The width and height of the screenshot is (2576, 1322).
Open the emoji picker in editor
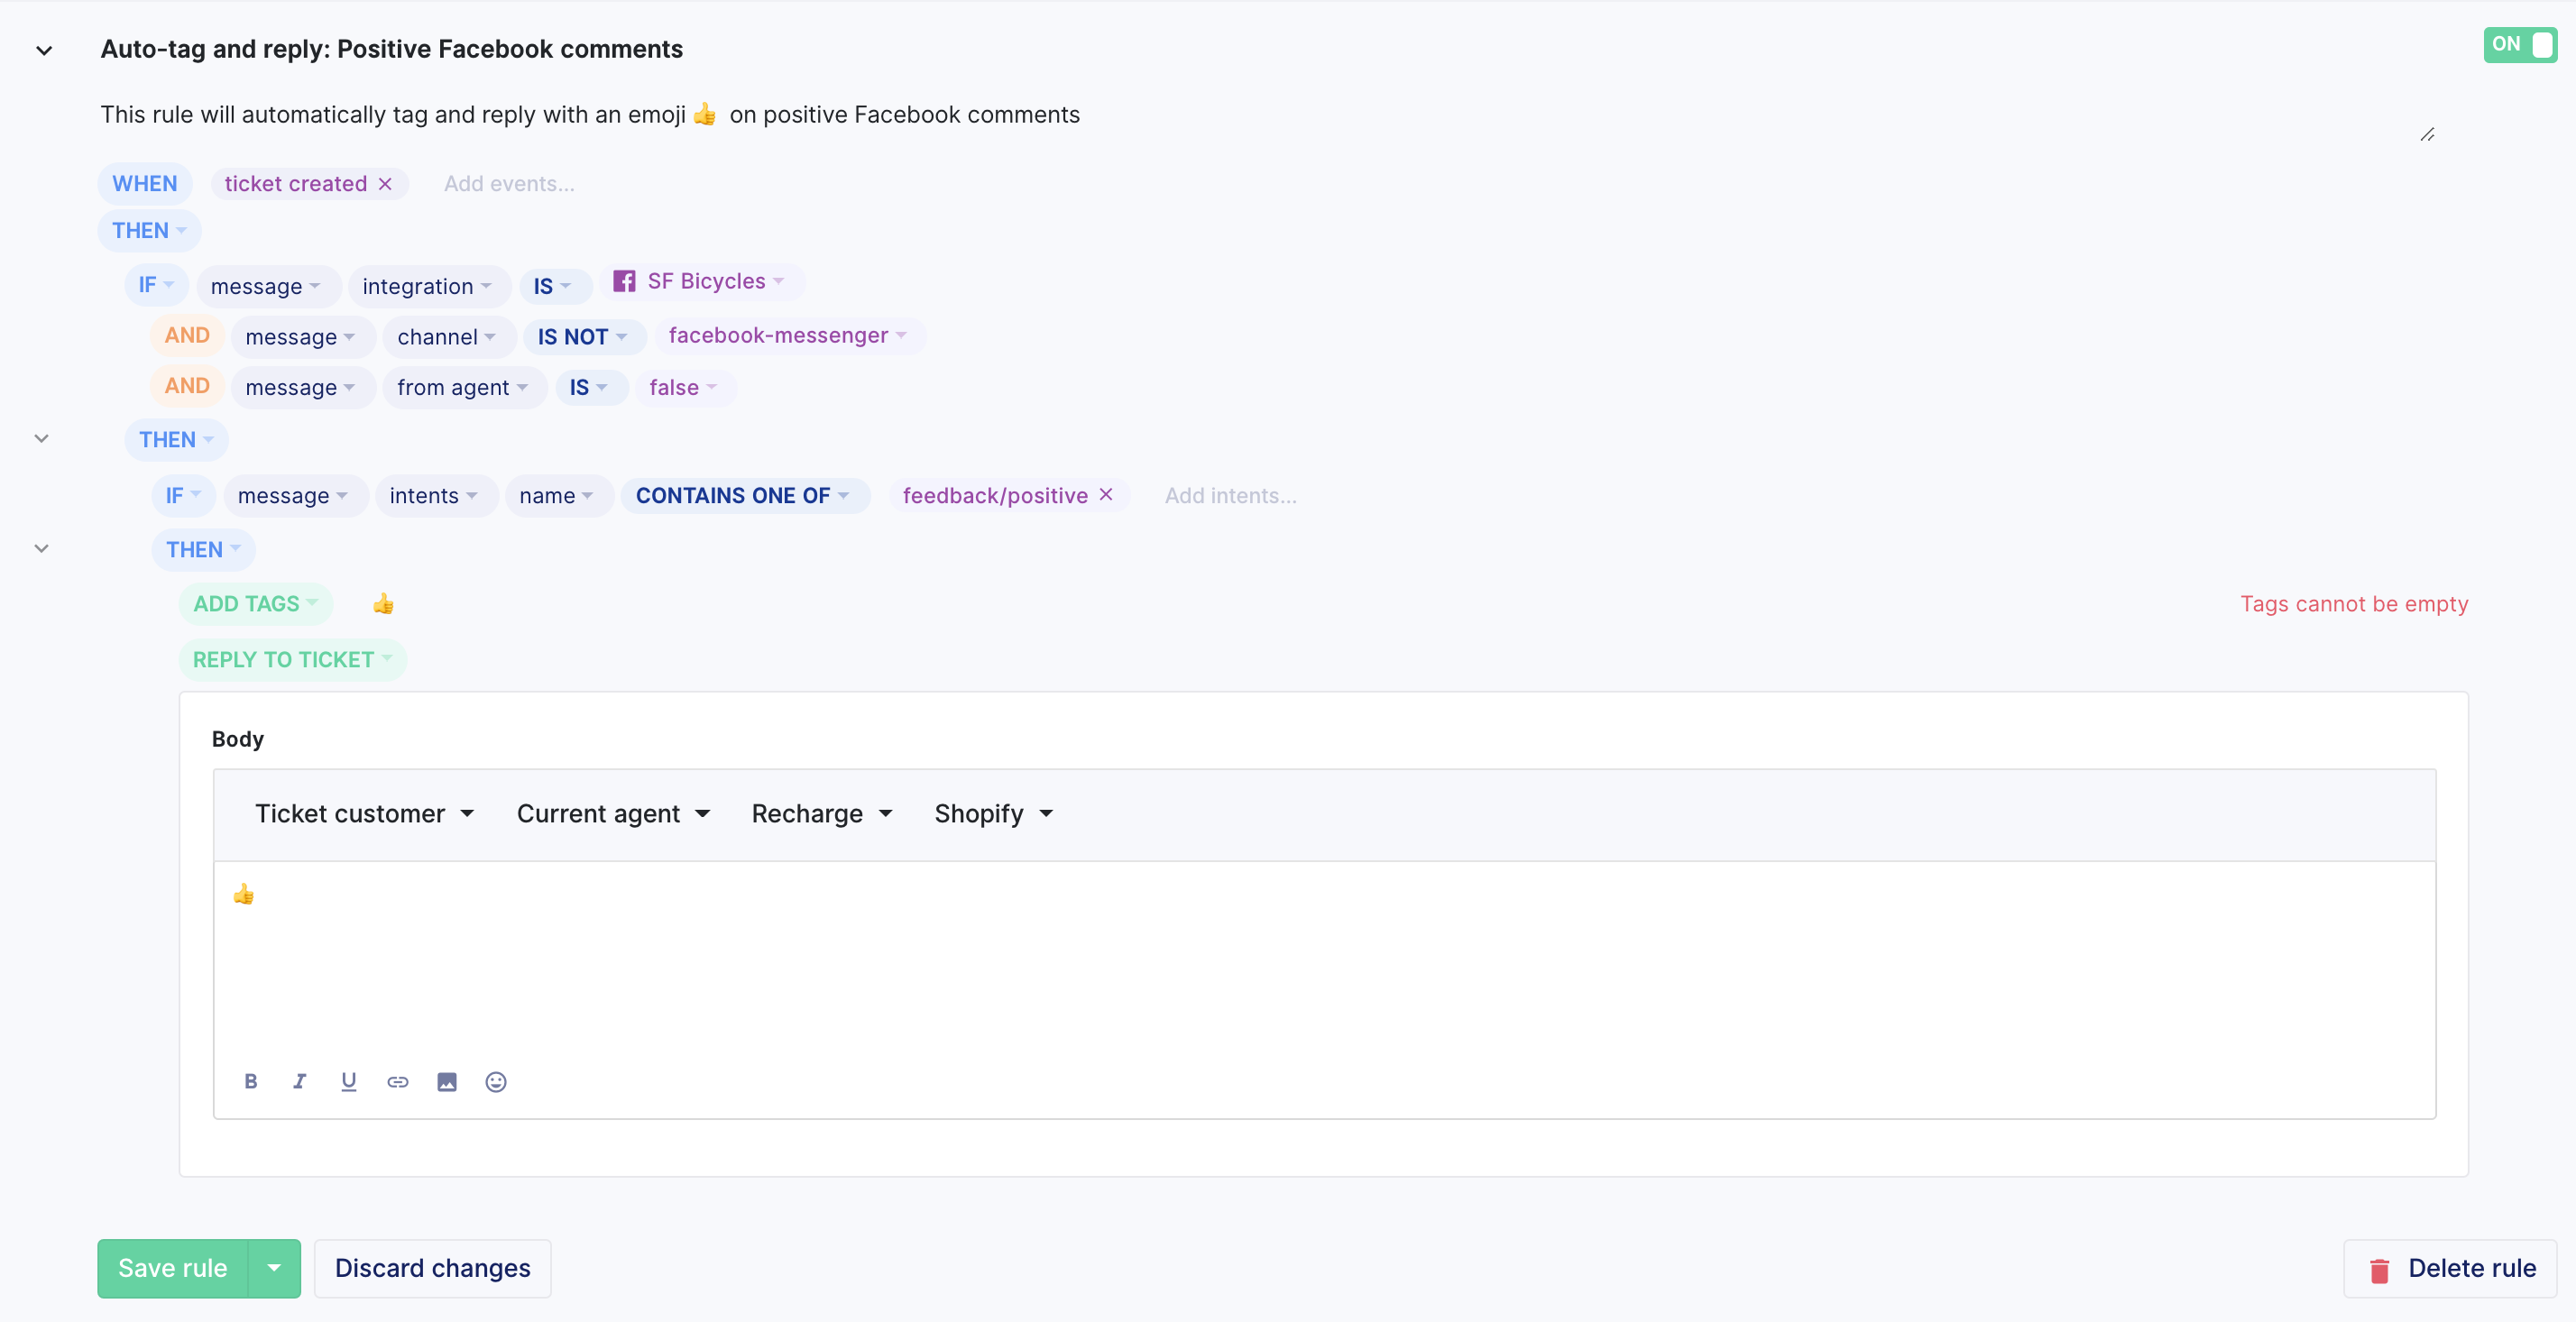[496, 1082]
